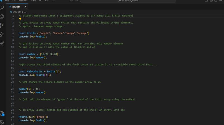Toggle the primary side bar
The image size is (224, 125).
tap(206, 1)
